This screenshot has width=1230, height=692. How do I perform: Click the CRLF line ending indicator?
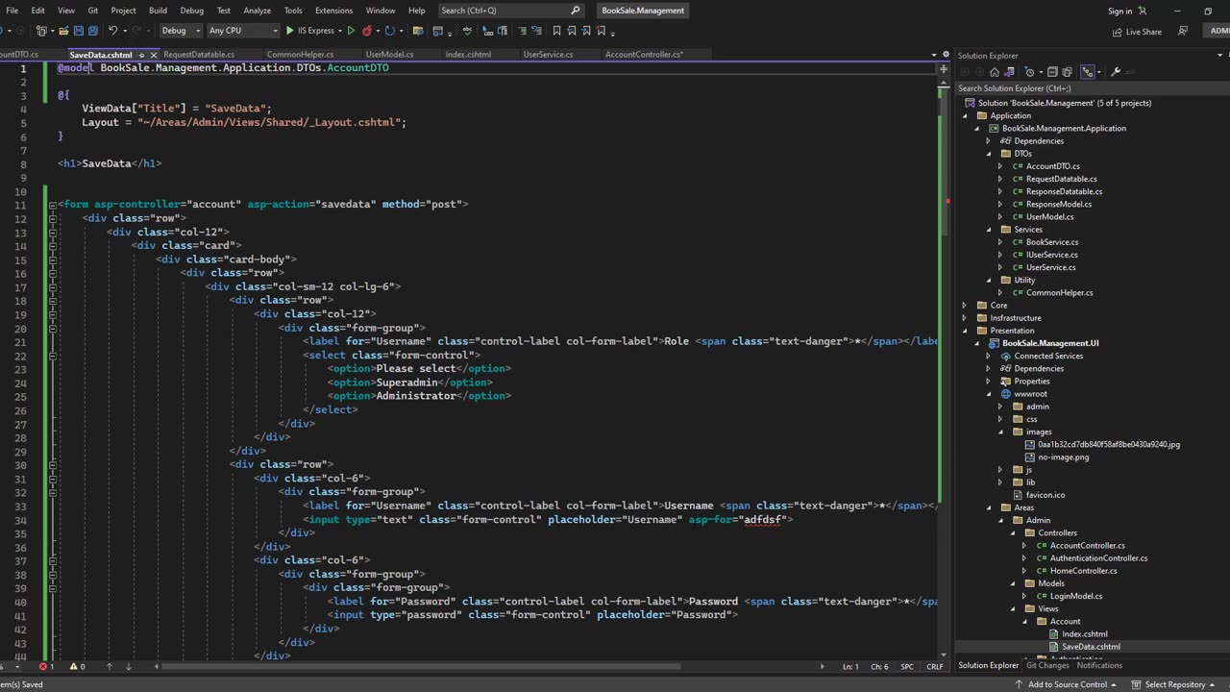point(934,666)
